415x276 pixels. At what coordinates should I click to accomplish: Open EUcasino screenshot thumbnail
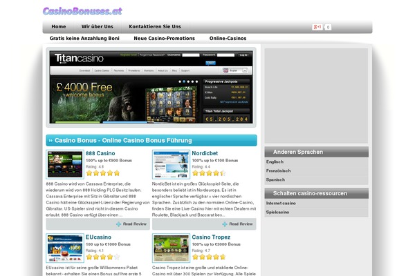coord(65,248)
